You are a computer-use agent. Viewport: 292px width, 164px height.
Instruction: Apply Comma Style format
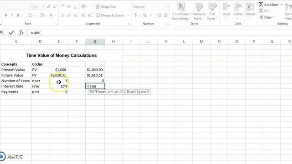(151, 15)
